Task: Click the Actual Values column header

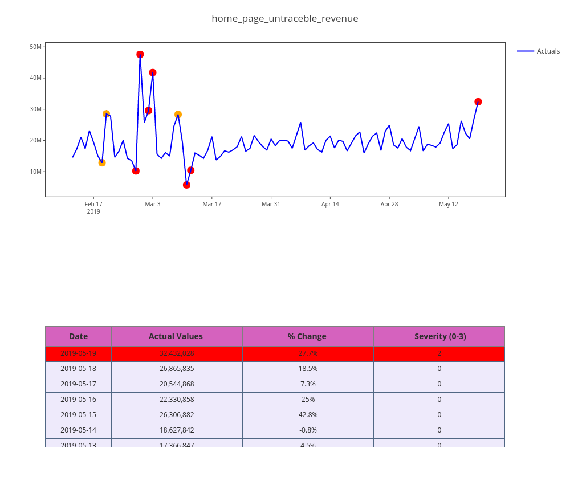Action: pos(176,336)
